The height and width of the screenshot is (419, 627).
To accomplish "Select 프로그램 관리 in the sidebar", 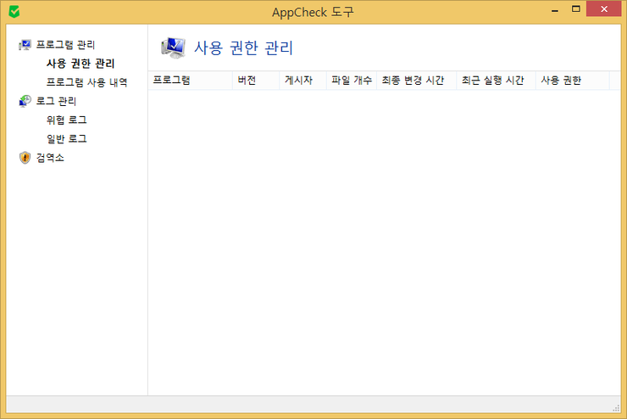I will pyautogui.click(x=65, y=45).
